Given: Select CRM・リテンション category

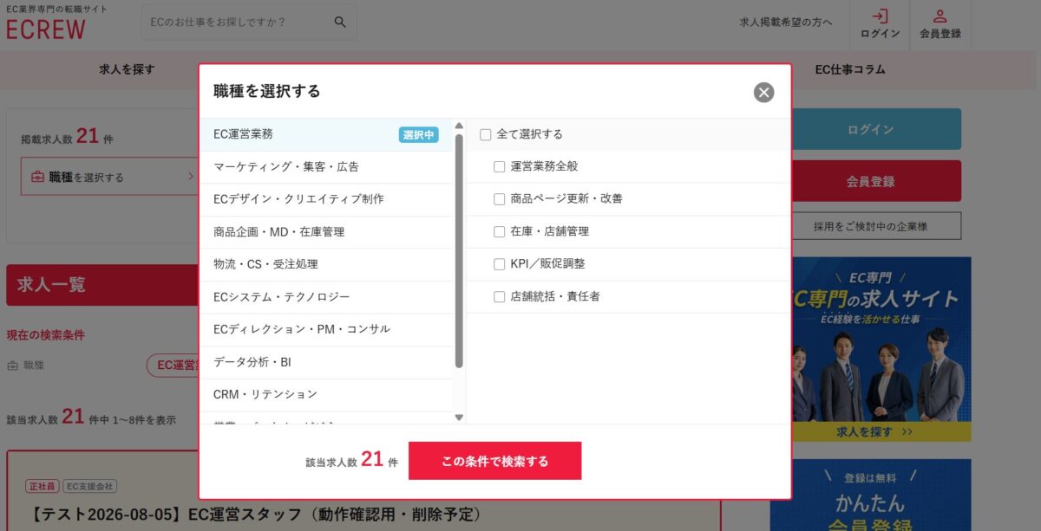Looking at the screenshot, I should pyautogui.click(x=326, y=394).
